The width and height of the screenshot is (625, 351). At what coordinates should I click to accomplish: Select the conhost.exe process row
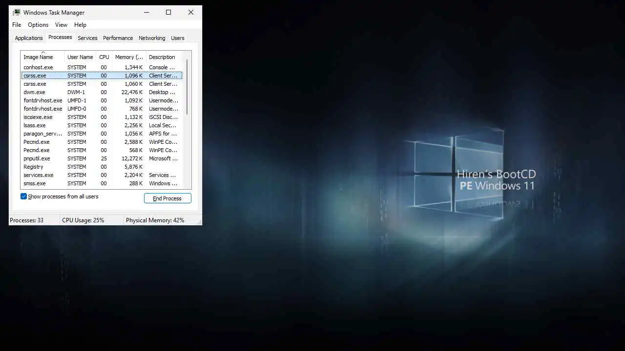102,67
